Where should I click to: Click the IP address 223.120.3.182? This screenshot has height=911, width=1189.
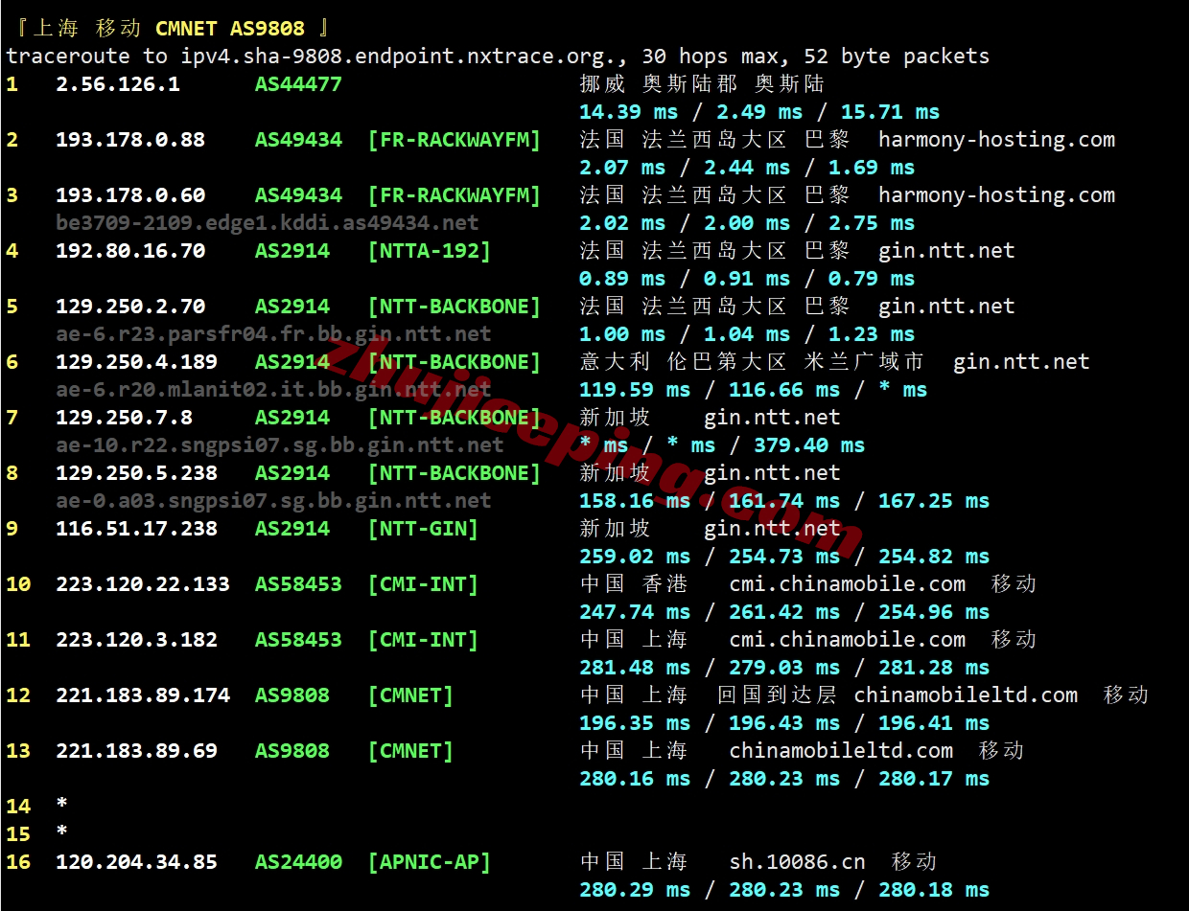(136, 640)
